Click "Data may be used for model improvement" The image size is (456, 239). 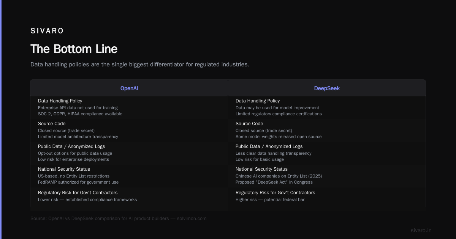pos(277,108)
